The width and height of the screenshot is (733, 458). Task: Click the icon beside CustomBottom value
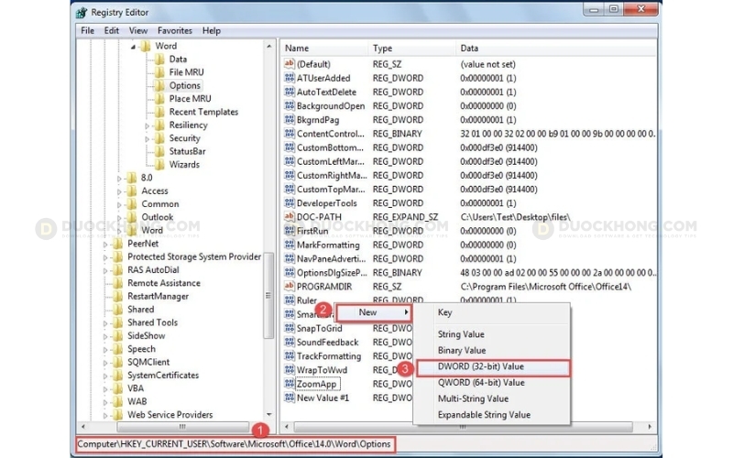pos(290,147)
